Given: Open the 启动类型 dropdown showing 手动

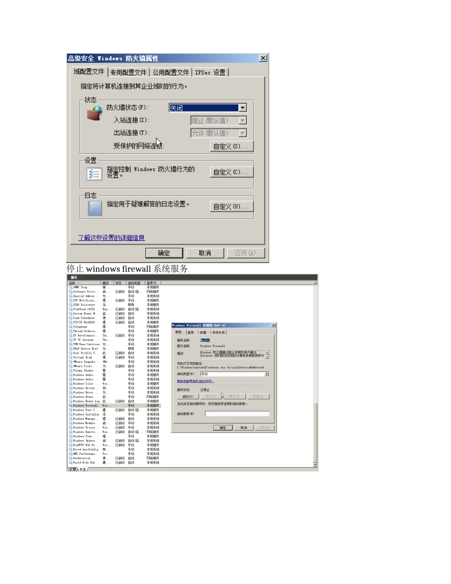Looking at the screenshot, I should pyautogui.click(x=235, y=374).
